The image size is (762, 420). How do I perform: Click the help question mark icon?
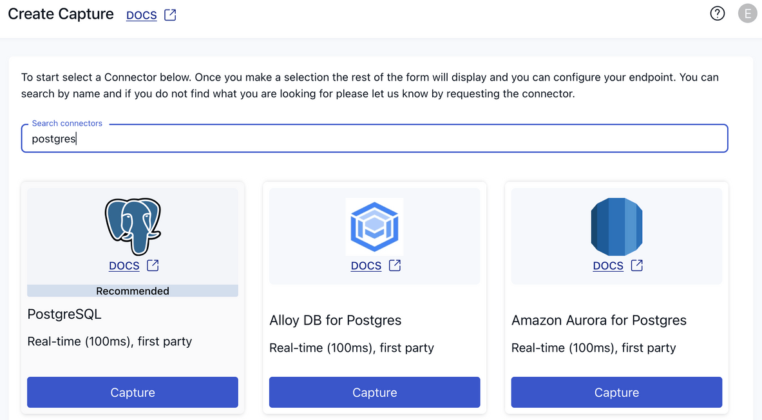717,14
